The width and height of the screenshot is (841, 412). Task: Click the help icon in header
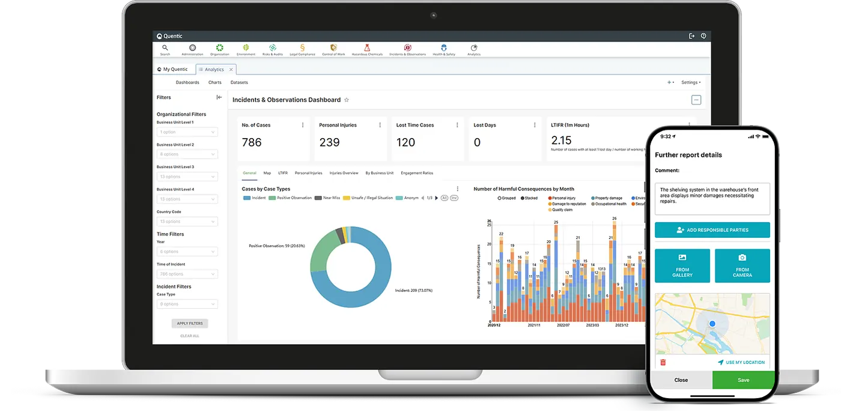[703, 36]
